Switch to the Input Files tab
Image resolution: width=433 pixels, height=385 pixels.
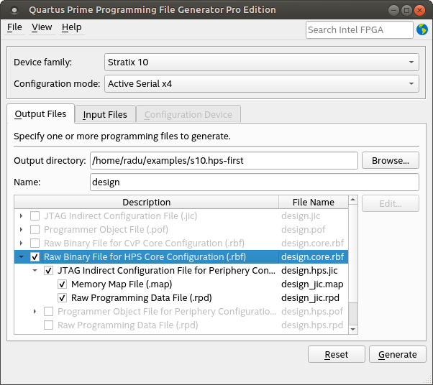click(105, 114)
